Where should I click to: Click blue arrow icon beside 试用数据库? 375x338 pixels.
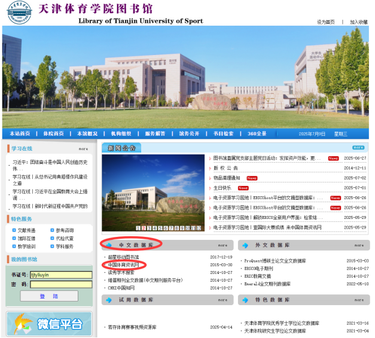[x=109, y=300]
